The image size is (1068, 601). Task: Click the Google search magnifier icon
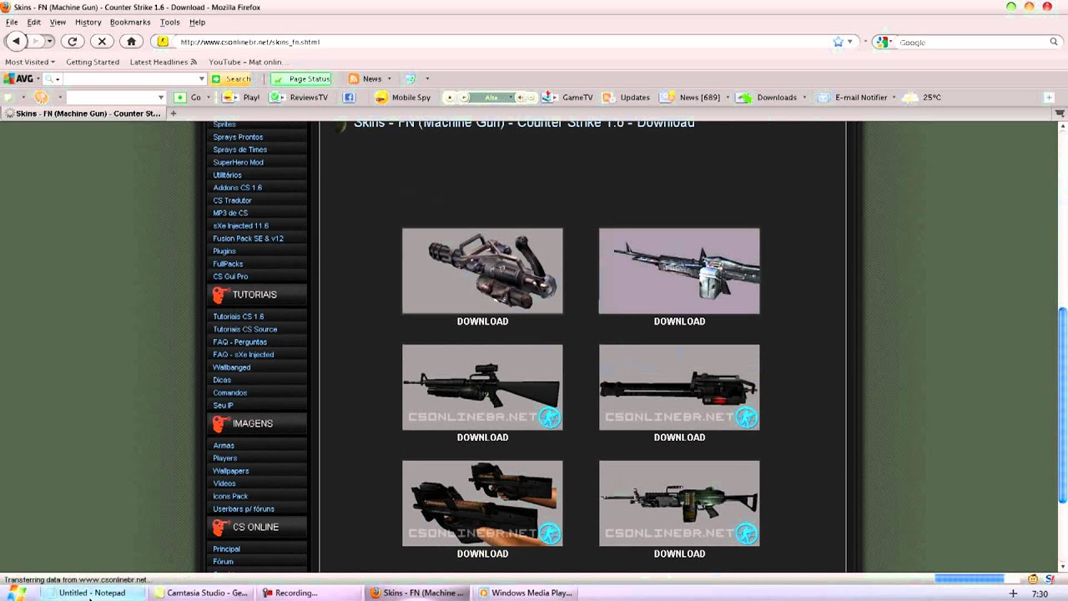1054,42
